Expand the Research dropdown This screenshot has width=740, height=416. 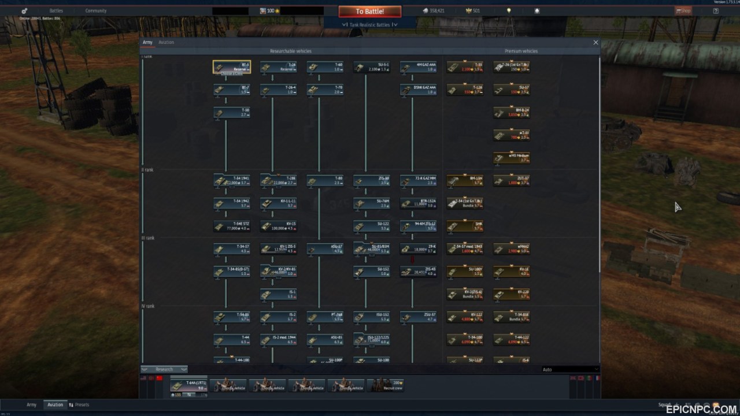[164, 369]
